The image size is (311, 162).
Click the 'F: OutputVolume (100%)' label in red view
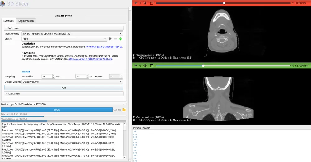[x=148, y=55]
